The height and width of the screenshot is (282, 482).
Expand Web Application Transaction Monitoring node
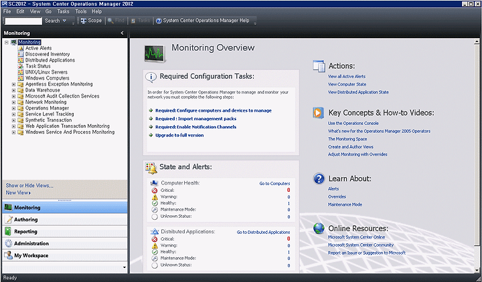[x=13, y=126]
